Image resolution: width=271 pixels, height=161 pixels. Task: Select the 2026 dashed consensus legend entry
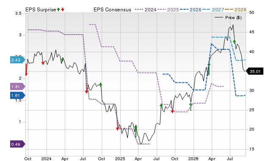click(x=191, y=10)
